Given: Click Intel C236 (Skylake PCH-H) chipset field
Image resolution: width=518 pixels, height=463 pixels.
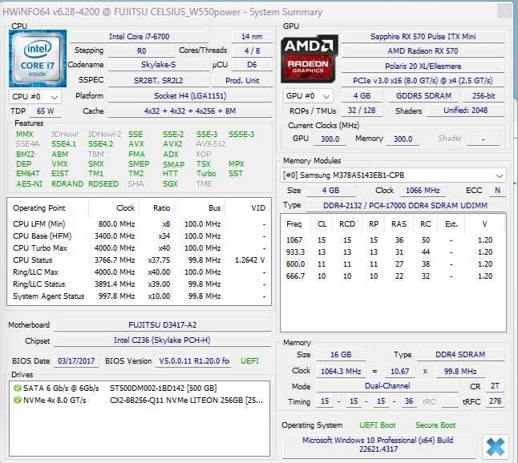Looking at the screenshot, I should pyautogui.click(x=163, y=340).
